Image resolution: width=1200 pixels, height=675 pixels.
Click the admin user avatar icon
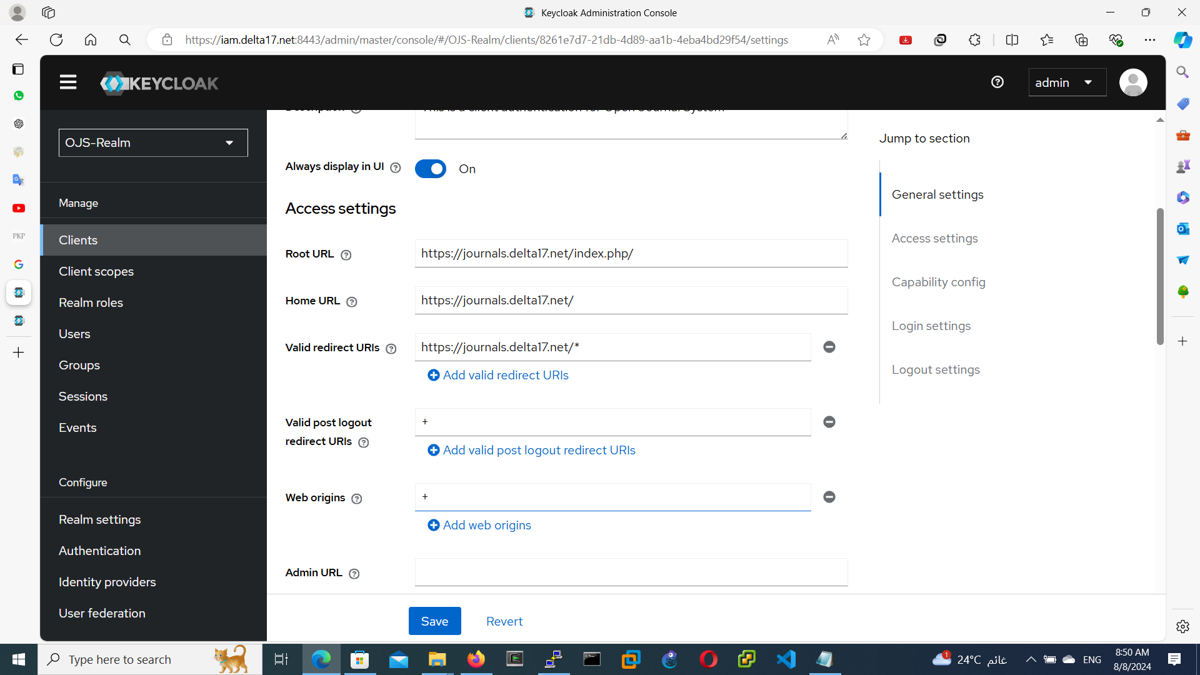pyautogui.click(x=1133, y=82)
